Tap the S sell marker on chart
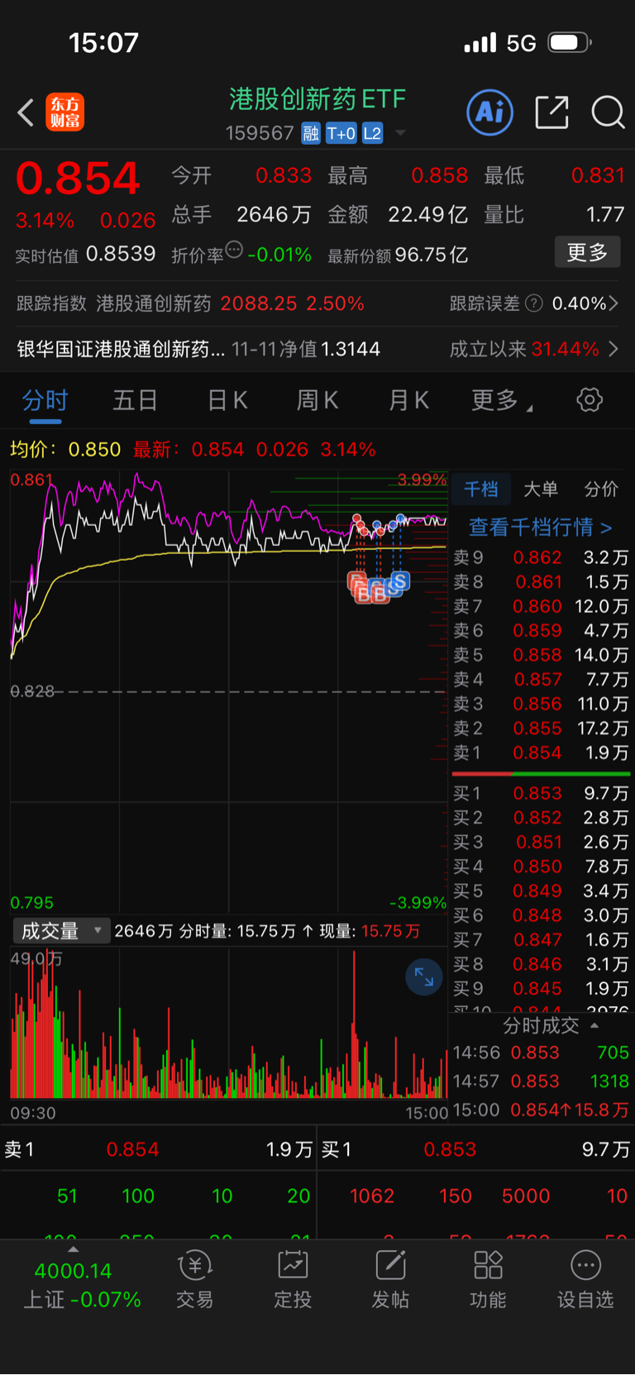 400,581
